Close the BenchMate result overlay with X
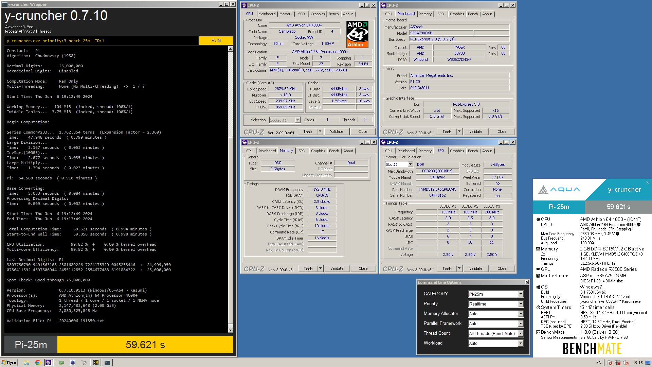The width and height of the screenshot is (652, 367). pos(648,182)
